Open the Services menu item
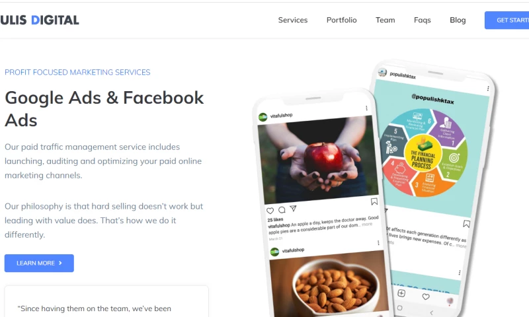 click(293, 20)
